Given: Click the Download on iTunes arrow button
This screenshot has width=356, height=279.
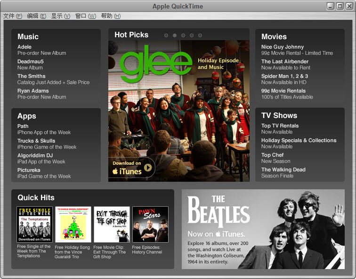Looking at the screenshot, I should coord(148,168).
